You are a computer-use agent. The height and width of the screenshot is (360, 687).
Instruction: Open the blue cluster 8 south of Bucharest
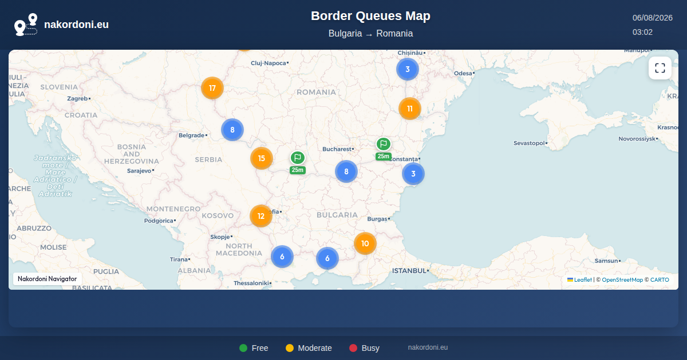point(346,171)
